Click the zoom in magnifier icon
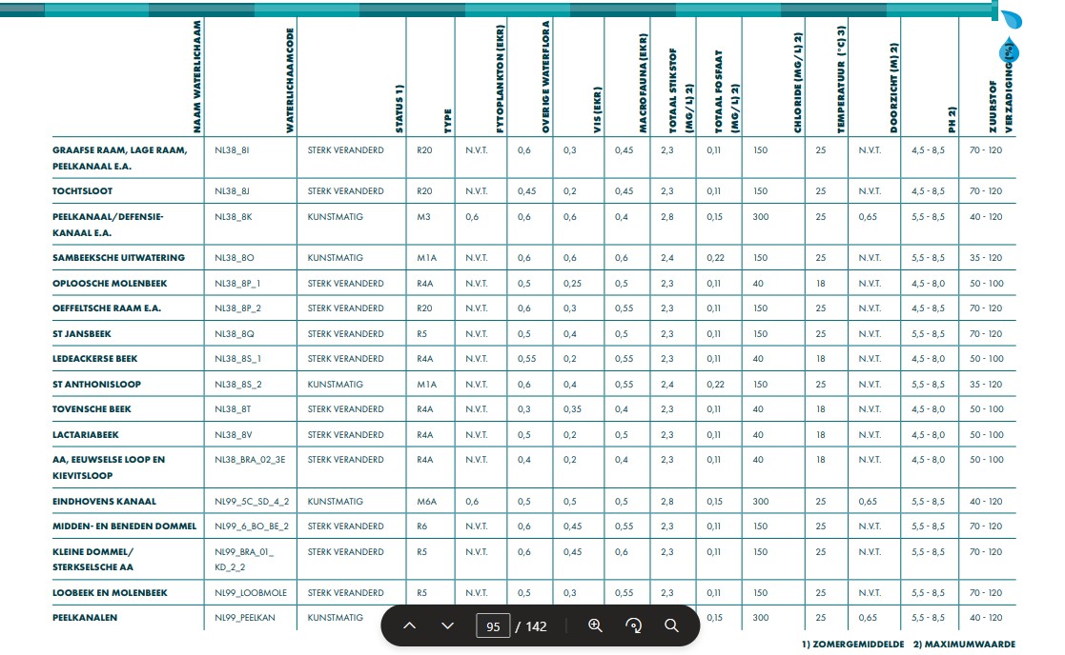The image size is (1065, 655). (x=596, y=625)
